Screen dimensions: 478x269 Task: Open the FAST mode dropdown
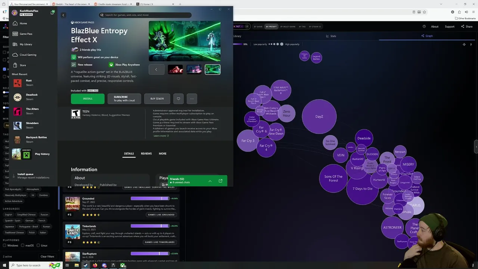[x=239, y=27]
